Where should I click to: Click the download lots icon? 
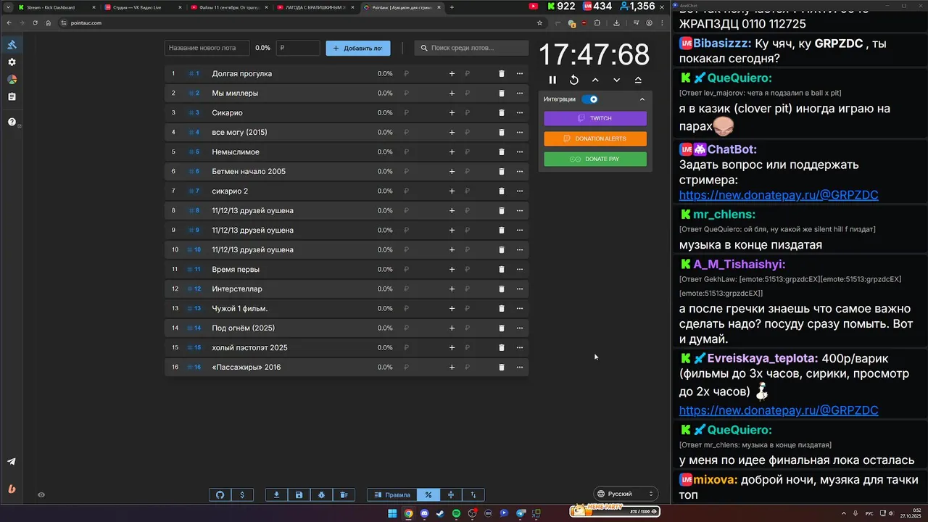(x=276, y=494)
